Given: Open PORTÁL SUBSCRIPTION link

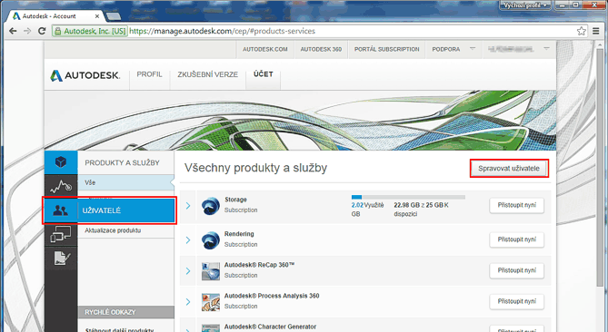Looking at the screenshot, I should point(387,50).
